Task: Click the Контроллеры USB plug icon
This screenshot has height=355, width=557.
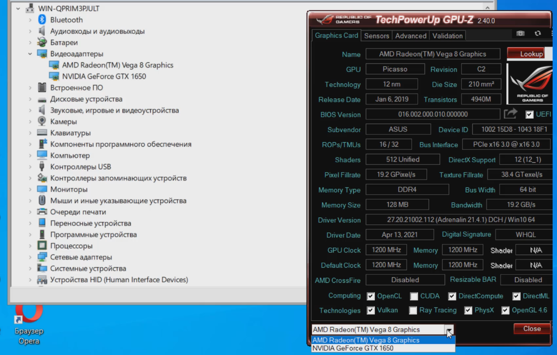Action: pos(42,167)
